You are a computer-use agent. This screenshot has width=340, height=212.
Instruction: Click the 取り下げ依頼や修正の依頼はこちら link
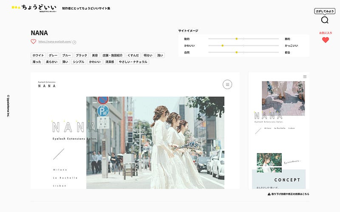[x=290, y=194]
